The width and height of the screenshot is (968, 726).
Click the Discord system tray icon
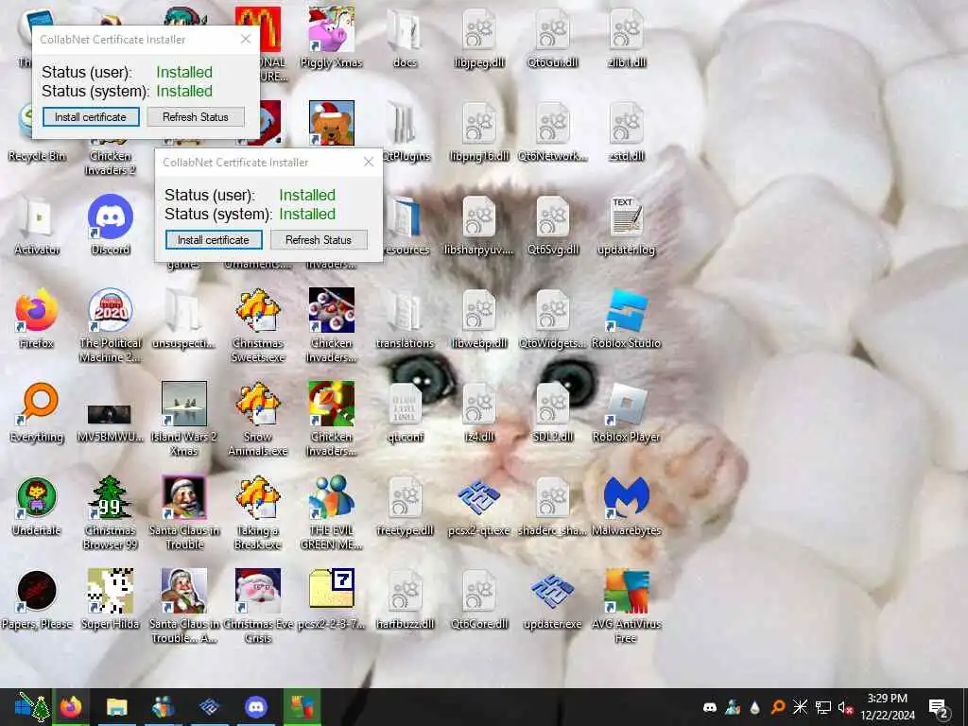[x=709, y=707]
